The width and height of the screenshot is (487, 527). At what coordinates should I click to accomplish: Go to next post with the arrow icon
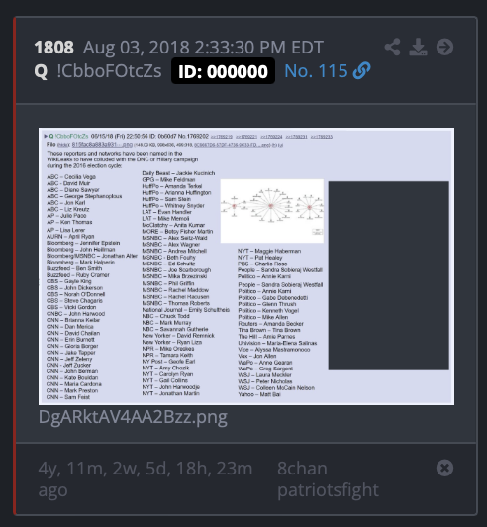click(x=444, y=47)
